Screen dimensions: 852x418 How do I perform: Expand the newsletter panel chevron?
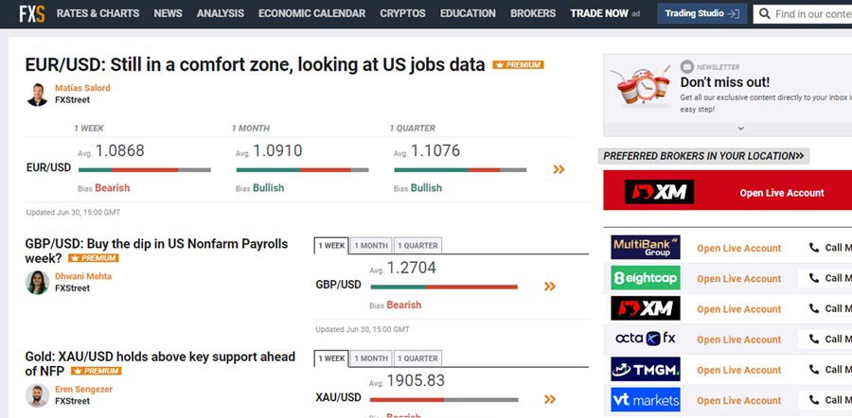pos(740,129)
